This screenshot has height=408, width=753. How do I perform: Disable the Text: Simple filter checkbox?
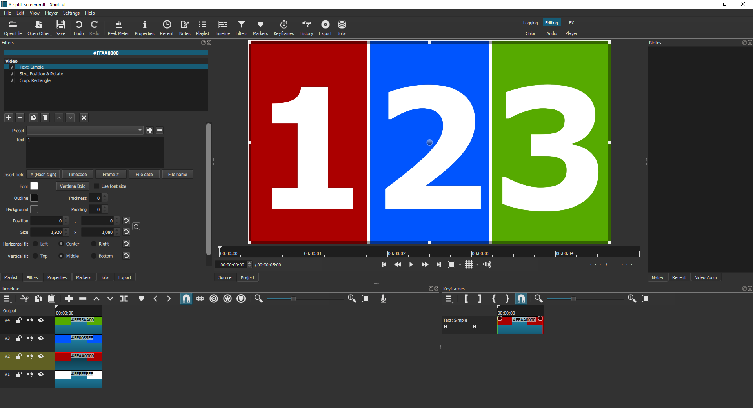coord(12,67)
